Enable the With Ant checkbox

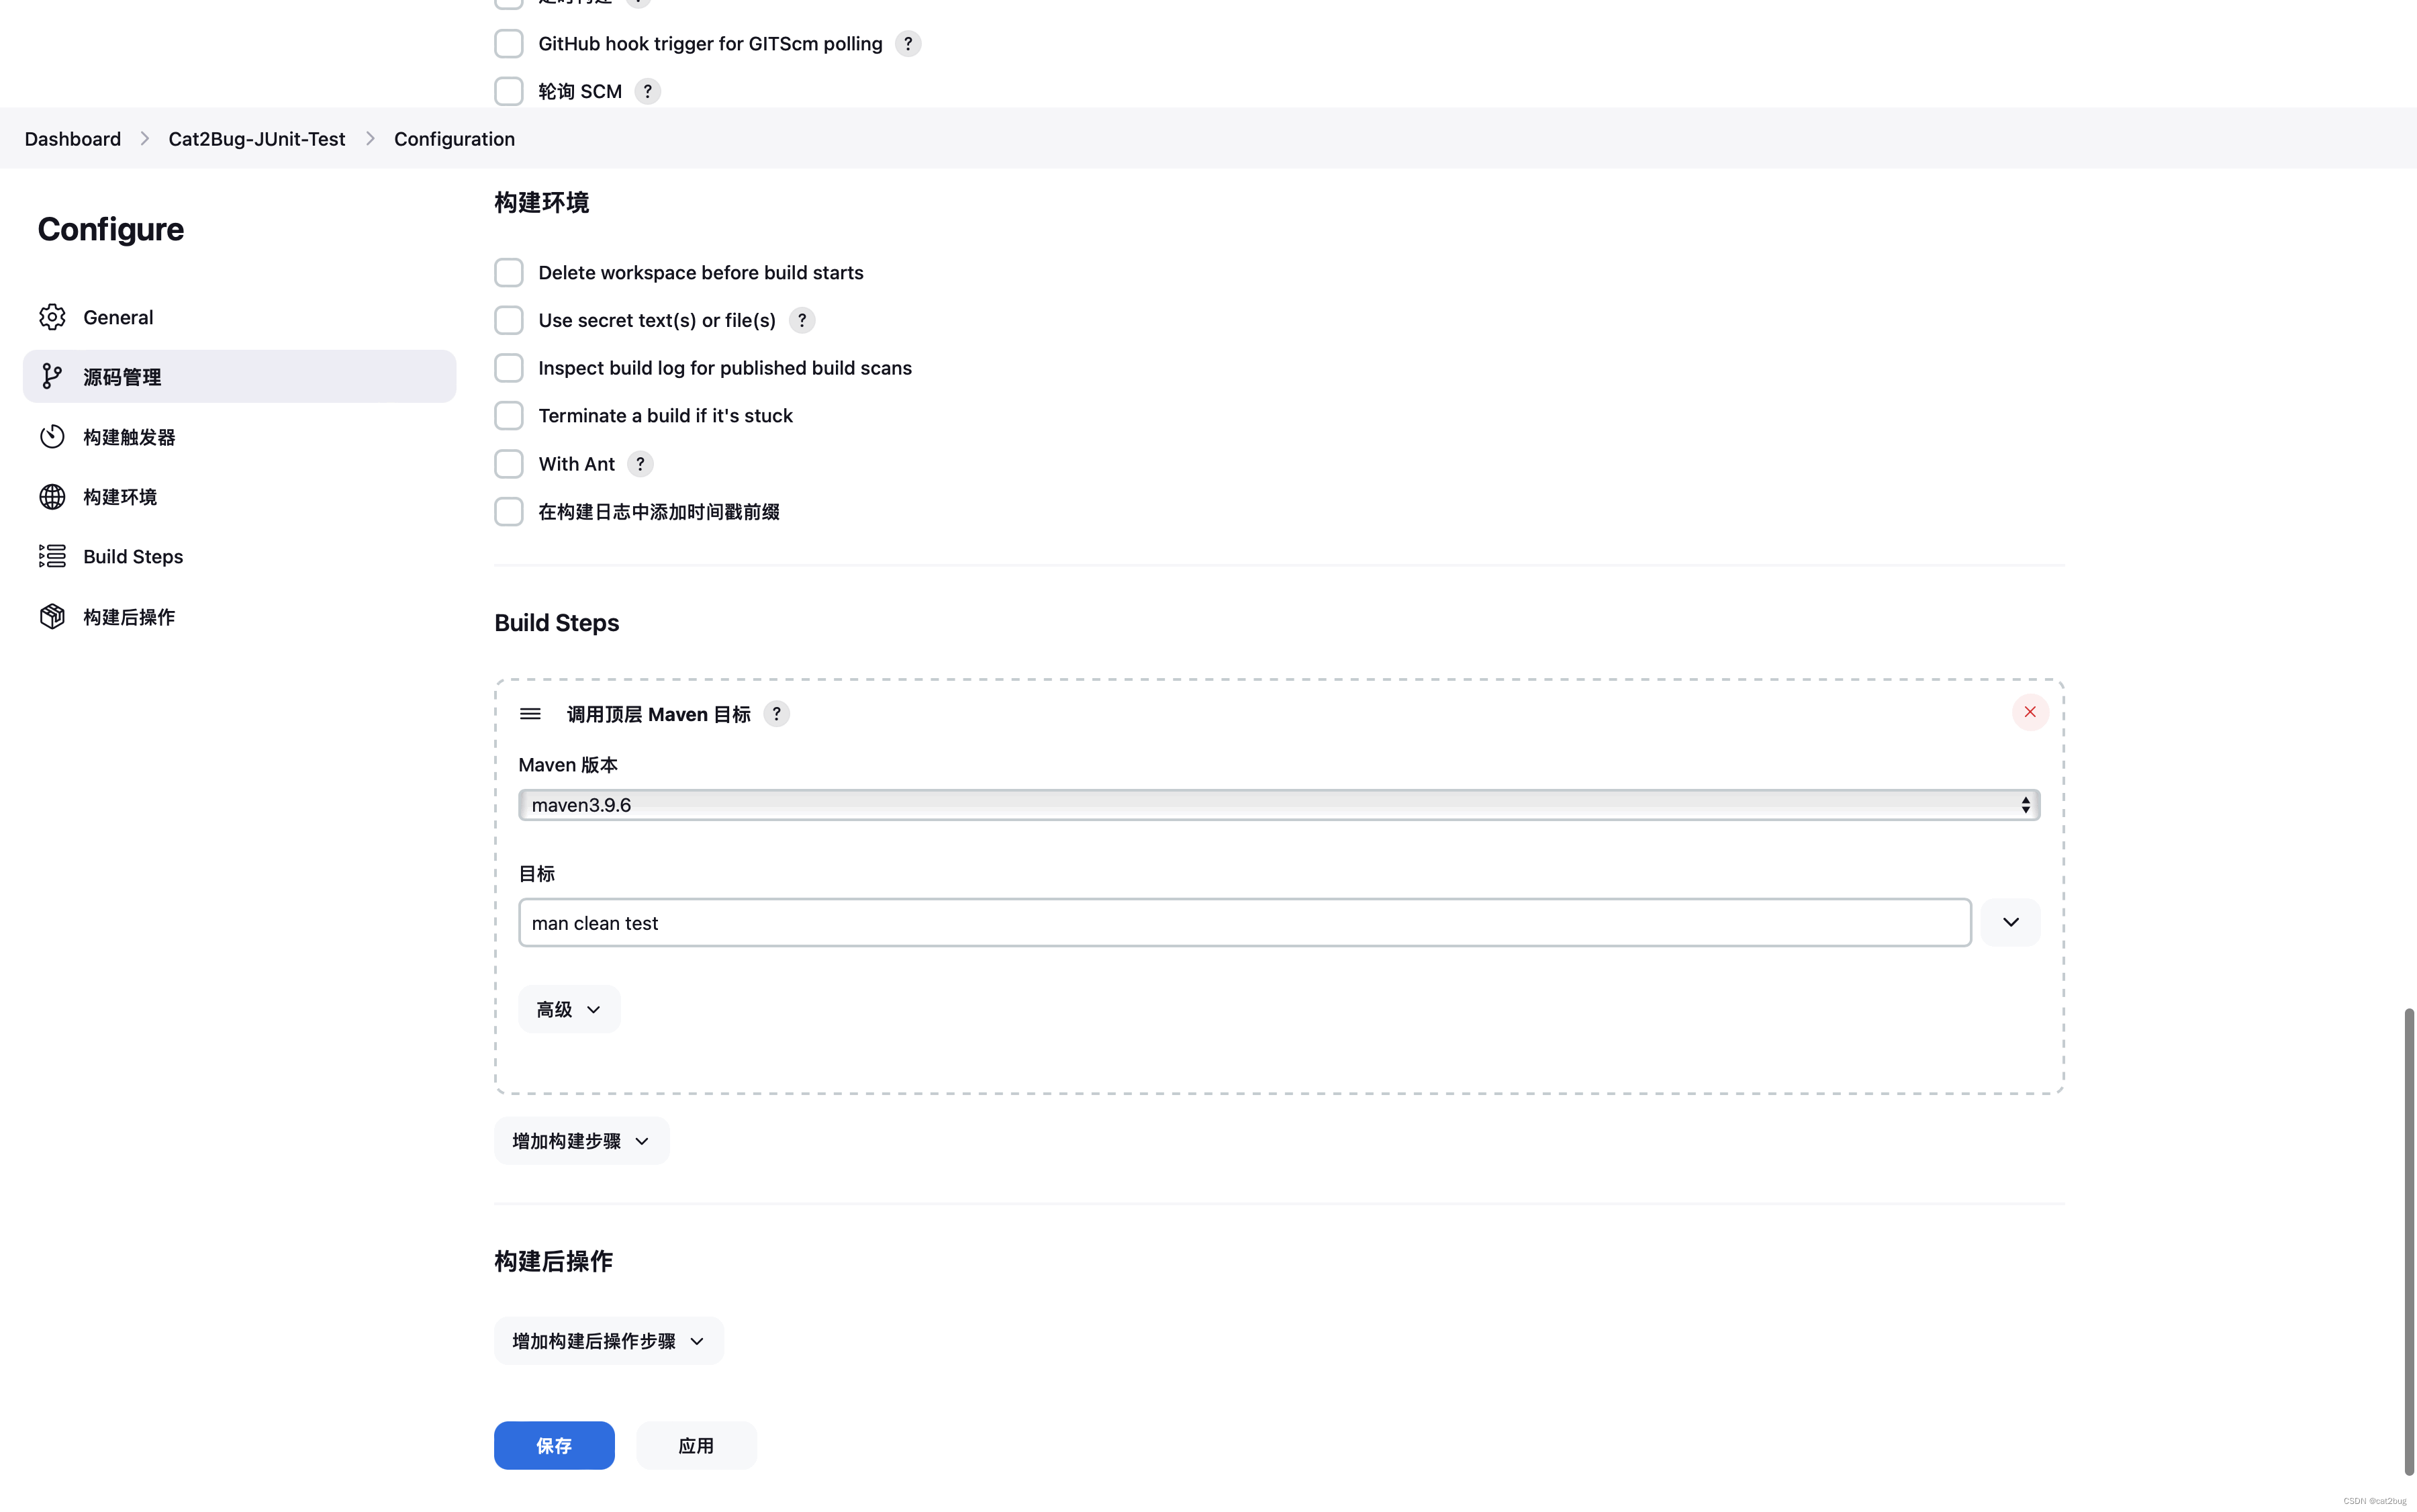click(x=509, y=464)
